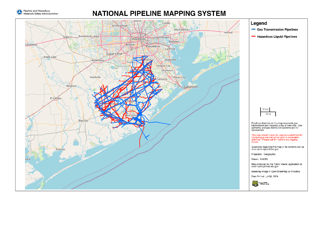This screenshot has width=323, height=228.
Task: Click the blue Gas Transmission Pipelines legend symbol
Action: click(x=253, y=30)
